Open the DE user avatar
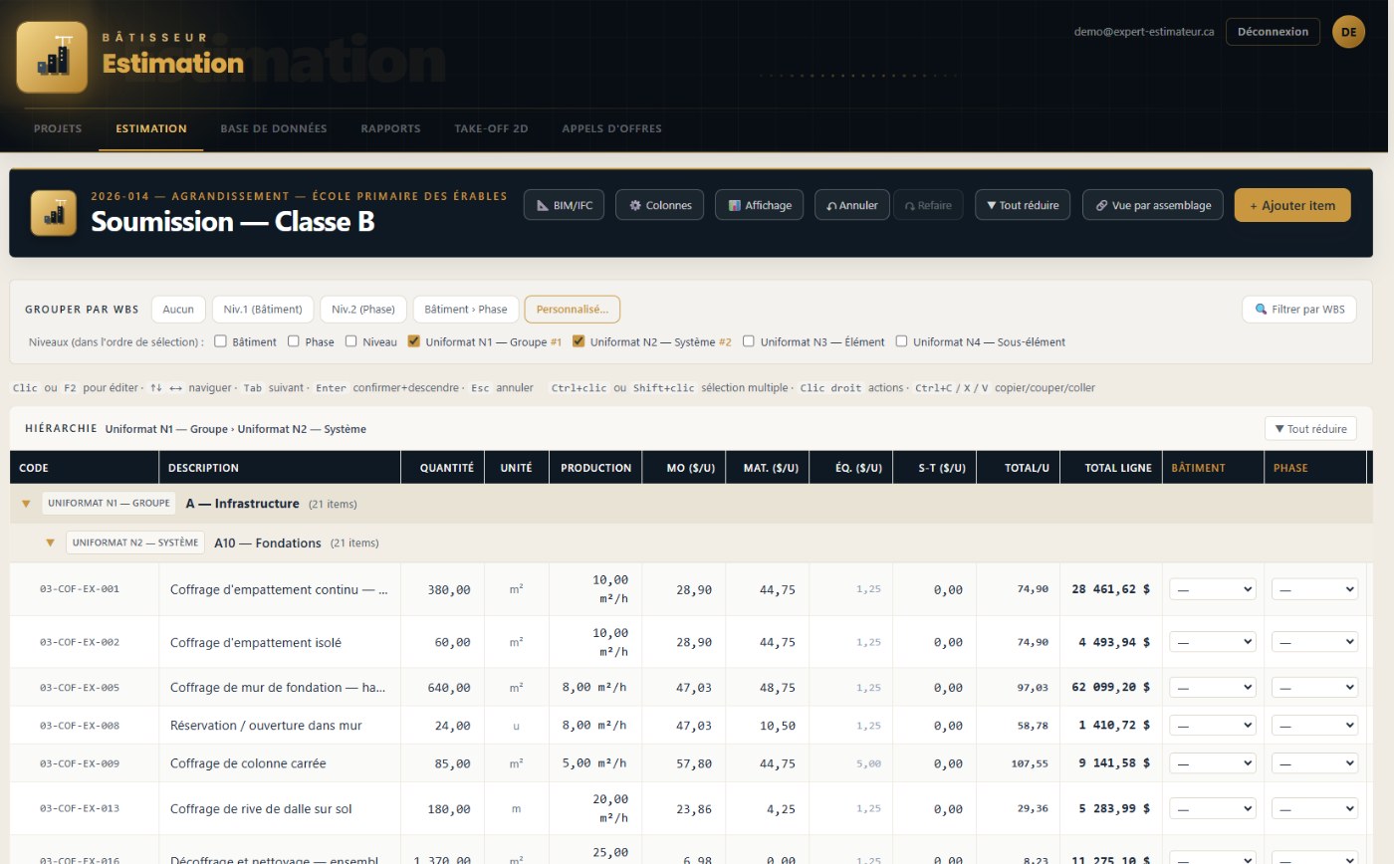This screenshot has height=864, width=1394. 1348,32
